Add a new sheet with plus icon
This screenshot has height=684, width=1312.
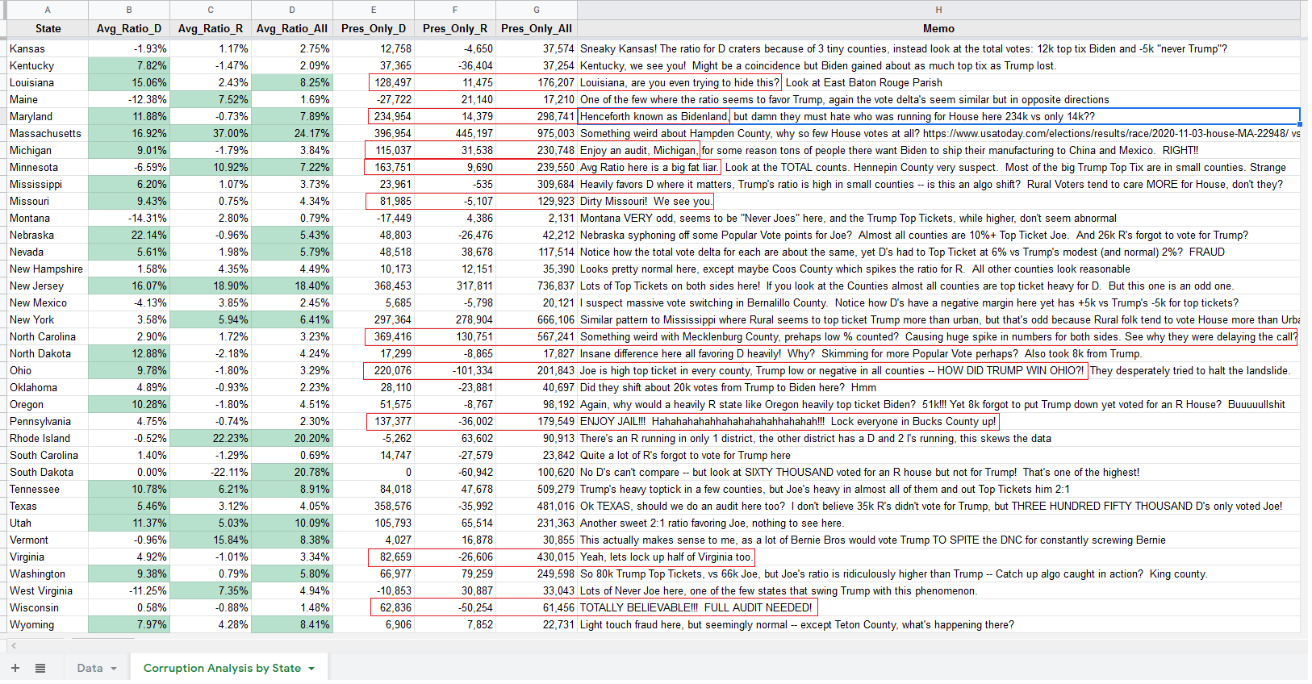pos(15,668)
